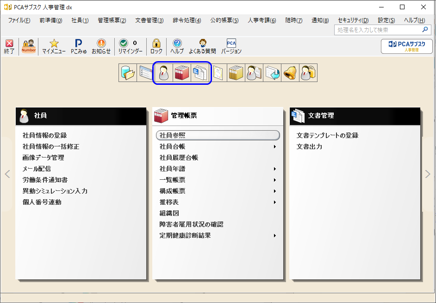
Task: Expand 定期健康診断結果 submenu arrow
Action: click(x=275, y=236)
